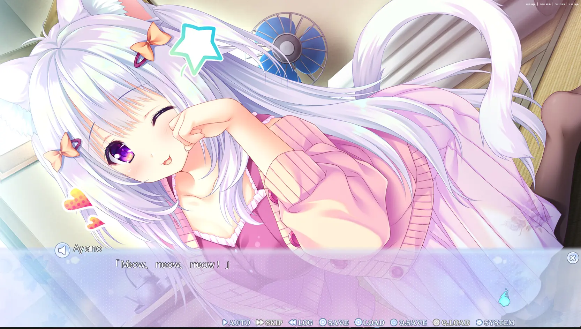
Task: Click the CPU 15% usage readout
Action: [559, 4]
